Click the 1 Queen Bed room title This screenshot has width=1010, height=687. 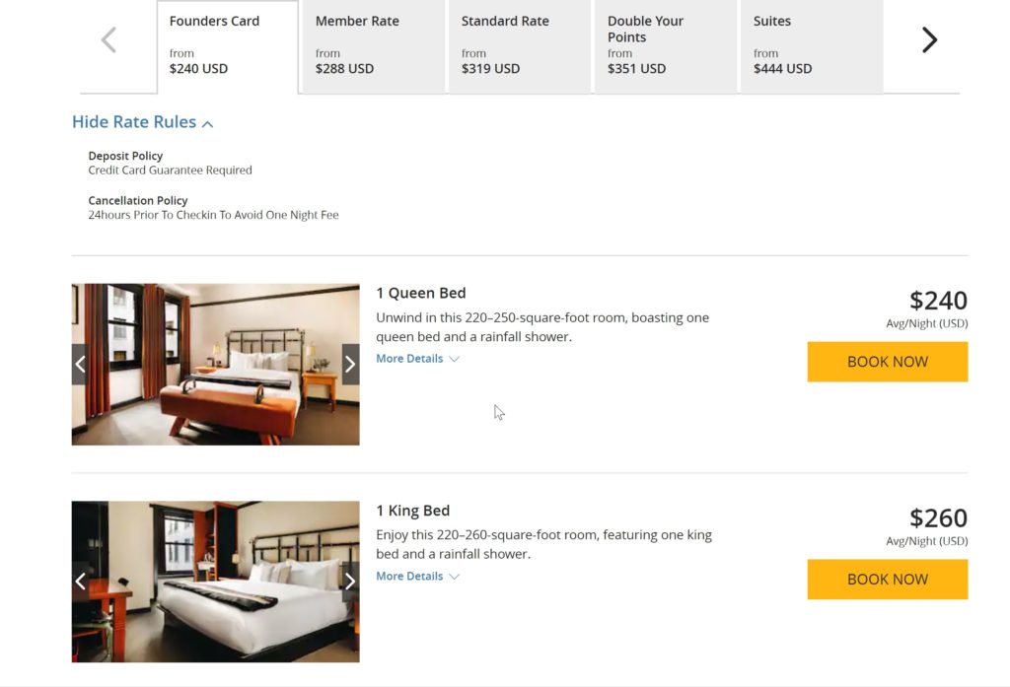(421, 293)
